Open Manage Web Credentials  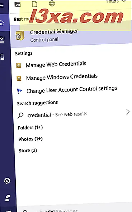point(56,64)
